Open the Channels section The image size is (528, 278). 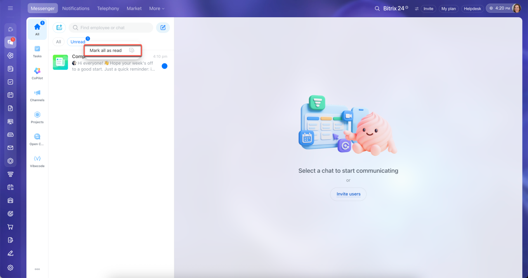pyautogui.click(x=37, y=95)
